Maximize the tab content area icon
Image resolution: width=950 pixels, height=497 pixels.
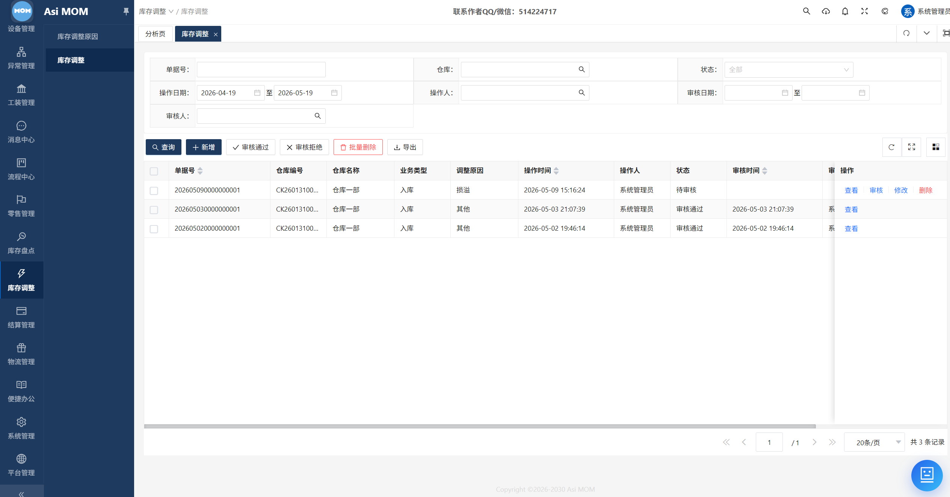946,33
